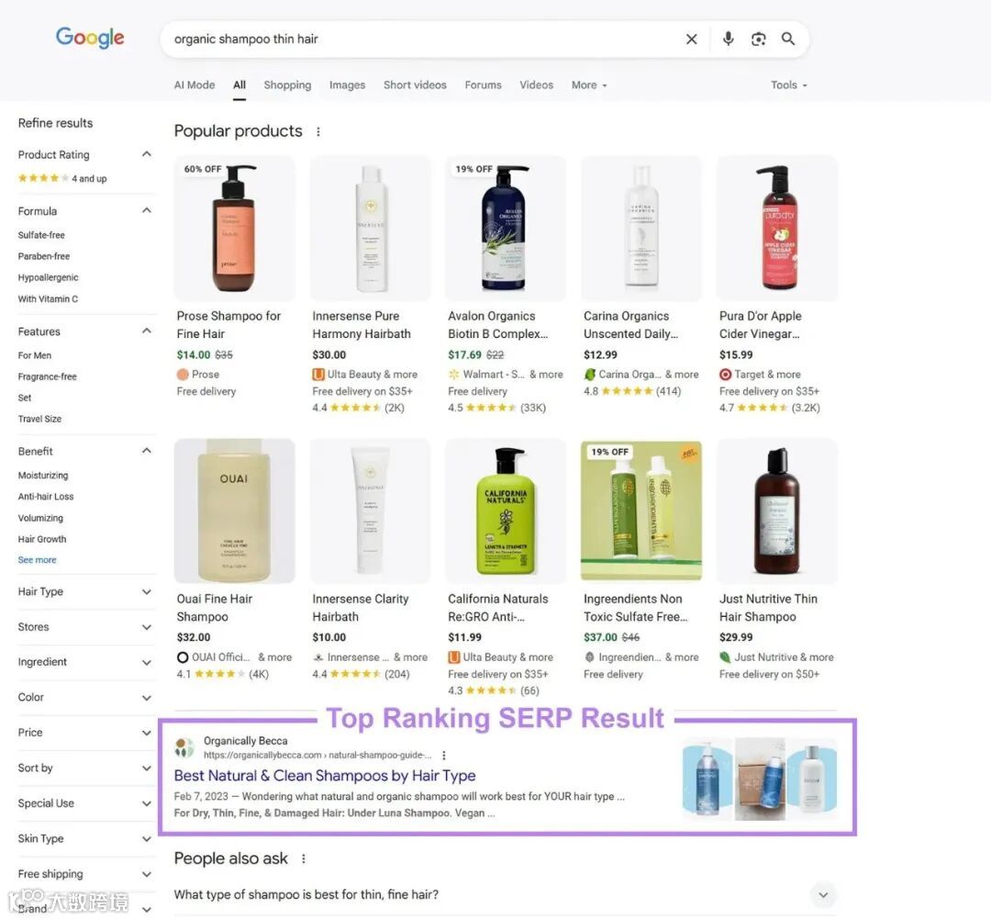Open Google Lens image search icon
Image resolution: width=991 pixels, height=920 pixels.
[x=759, y=39]
